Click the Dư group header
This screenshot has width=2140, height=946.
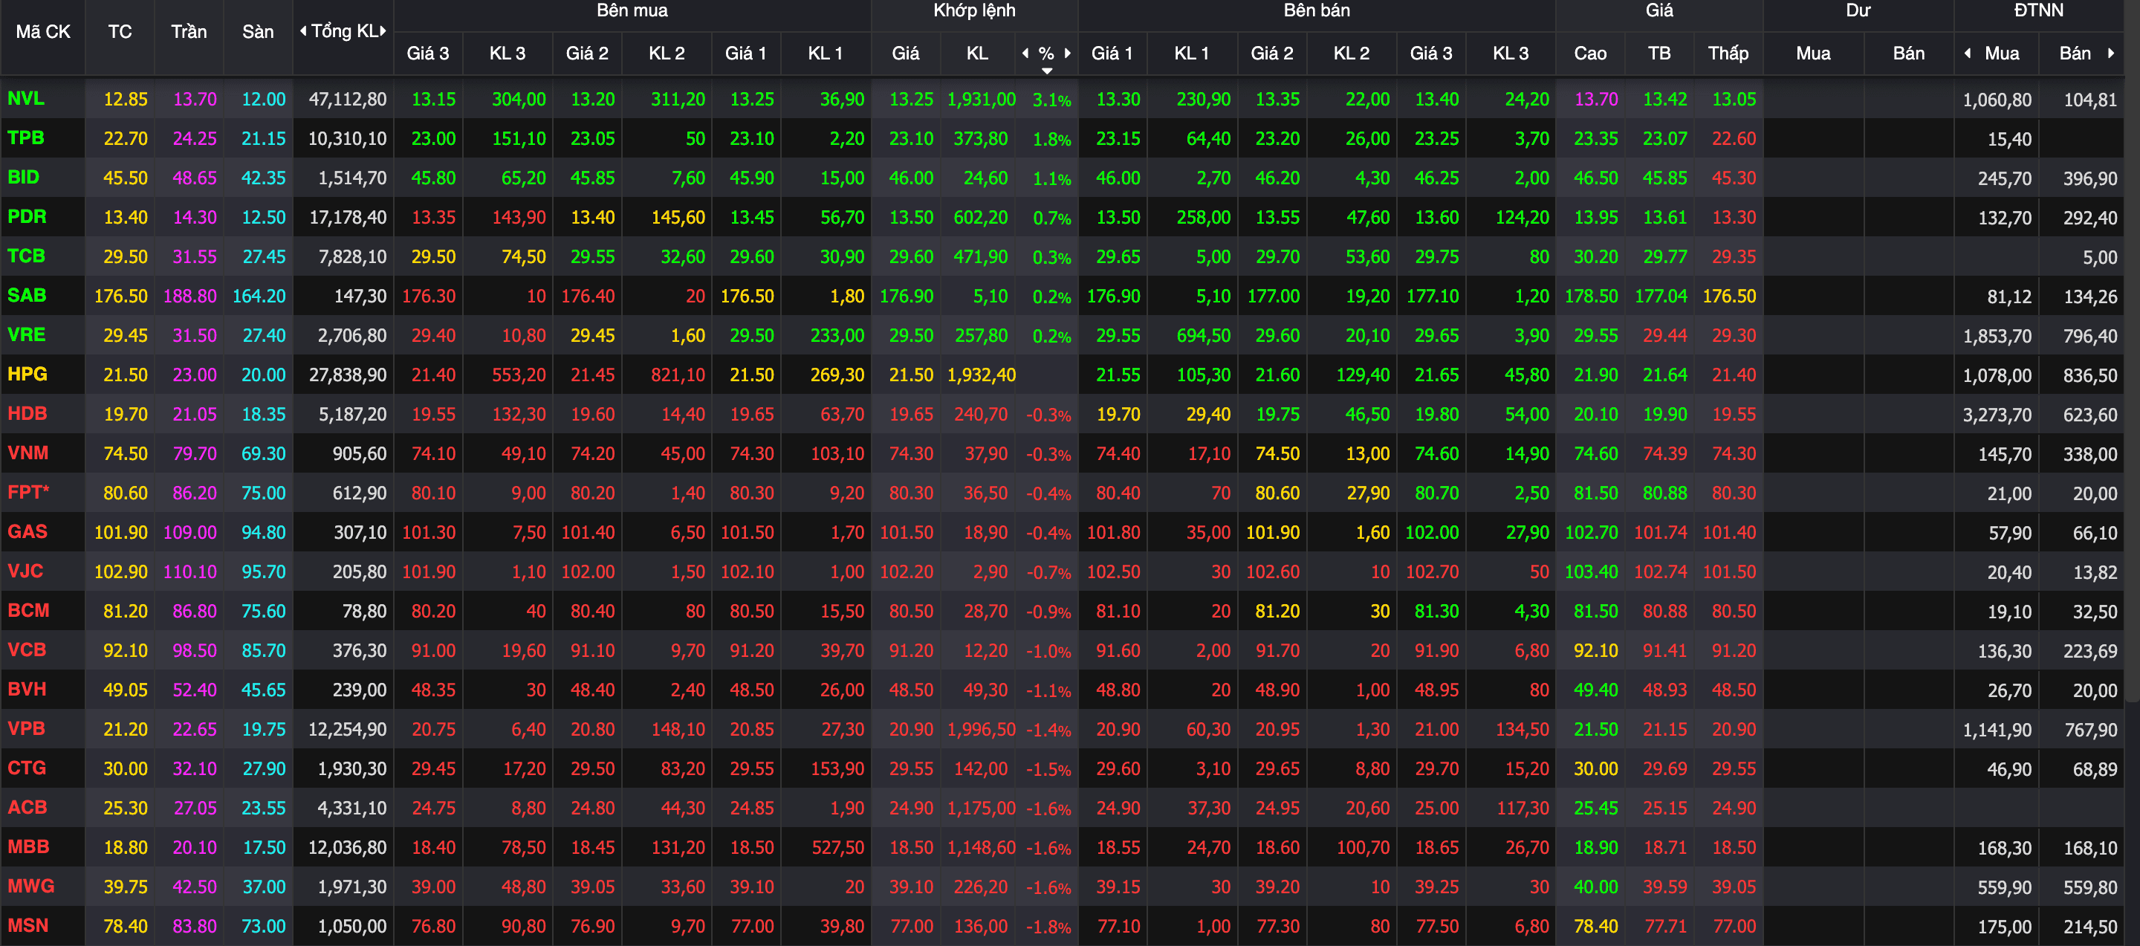[1858, 11]
